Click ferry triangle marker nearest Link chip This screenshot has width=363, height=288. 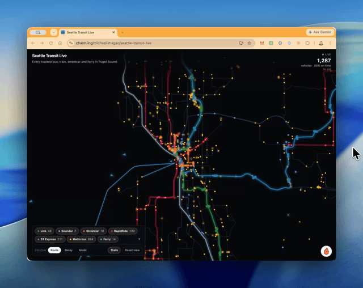[x=31, y=201]
